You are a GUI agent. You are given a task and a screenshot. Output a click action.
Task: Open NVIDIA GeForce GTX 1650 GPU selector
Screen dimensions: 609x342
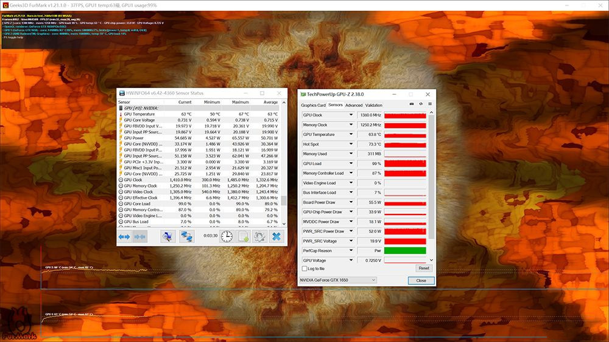tap(337, 280)
